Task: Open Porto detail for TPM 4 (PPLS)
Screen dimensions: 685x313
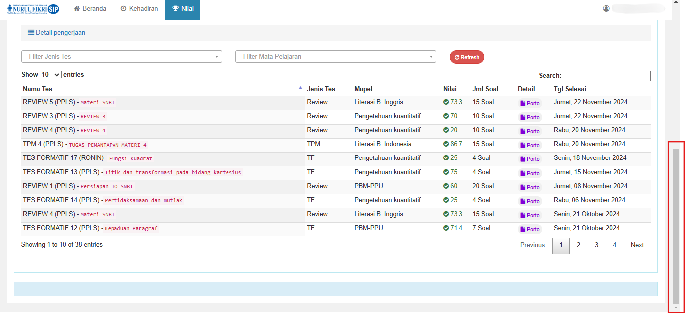Action: [530, 145]
